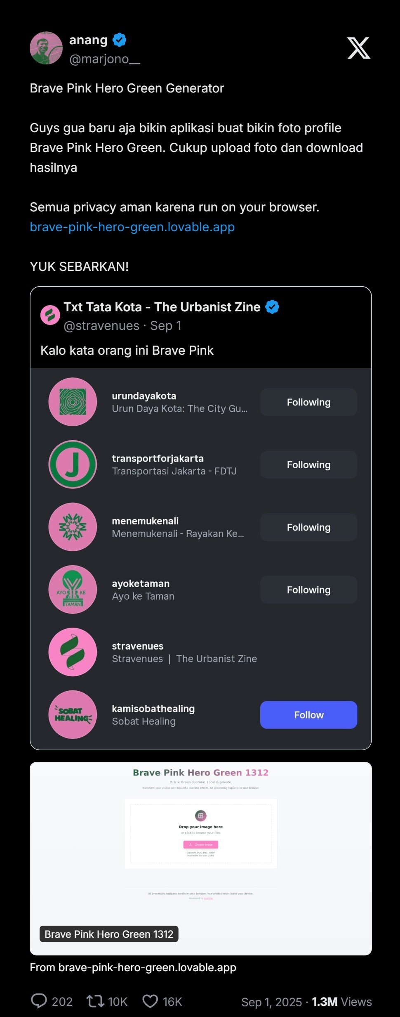
Task: Toggle Following for menemukenali
Action: tap(308, 527)
